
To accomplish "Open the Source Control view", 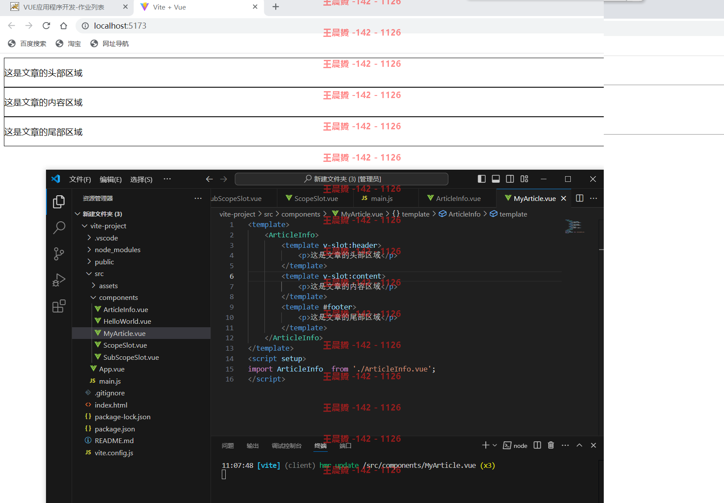I will pos(59,254).
